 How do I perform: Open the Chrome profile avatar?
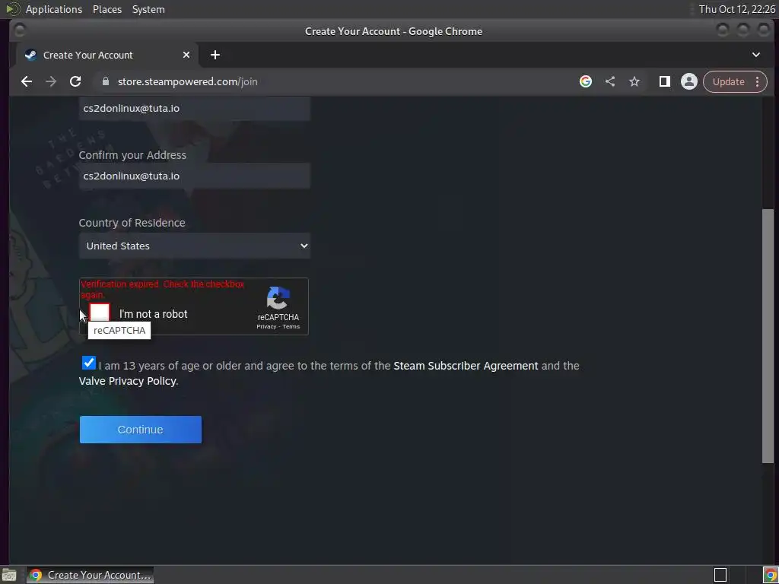point(689,81)
